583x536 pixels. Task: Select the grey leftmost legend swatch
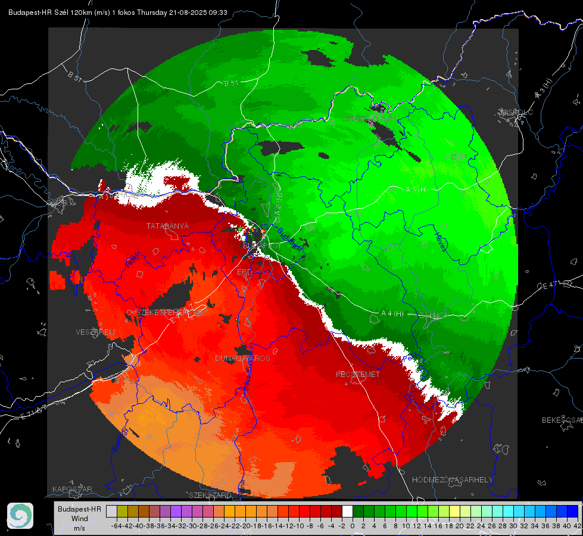click(x=111, y=511)
